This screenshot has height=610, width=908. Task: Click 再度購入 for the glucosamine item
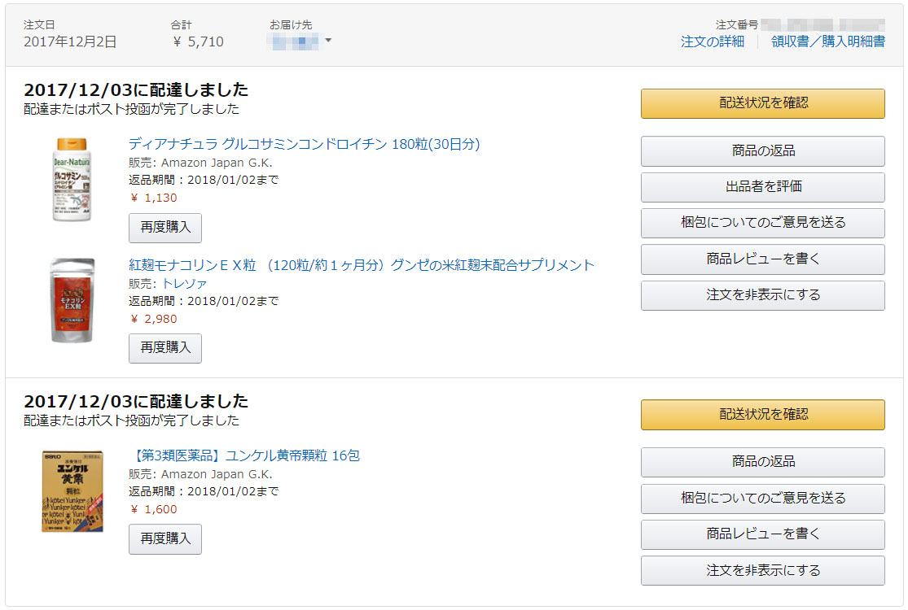[x=165, y=228]
